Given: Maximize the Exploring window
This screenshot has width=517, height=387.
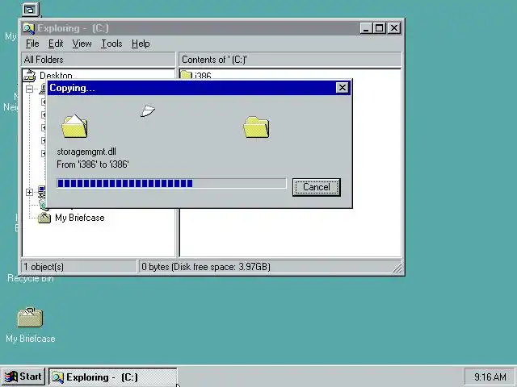Looking at the screenshot, I should 379,28.
